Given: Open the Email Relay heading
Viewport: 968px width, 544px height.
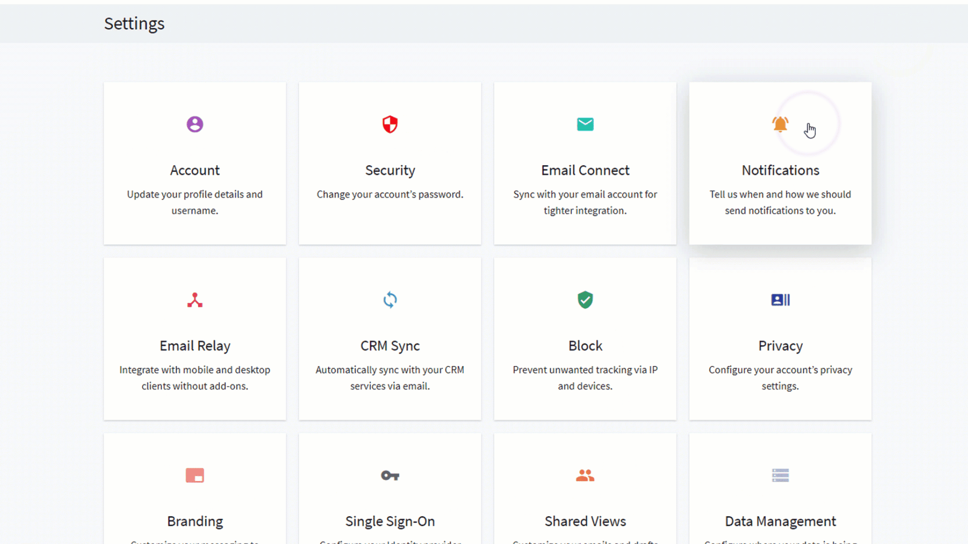Looking at the screenshot, I should [x=195, y=346].
